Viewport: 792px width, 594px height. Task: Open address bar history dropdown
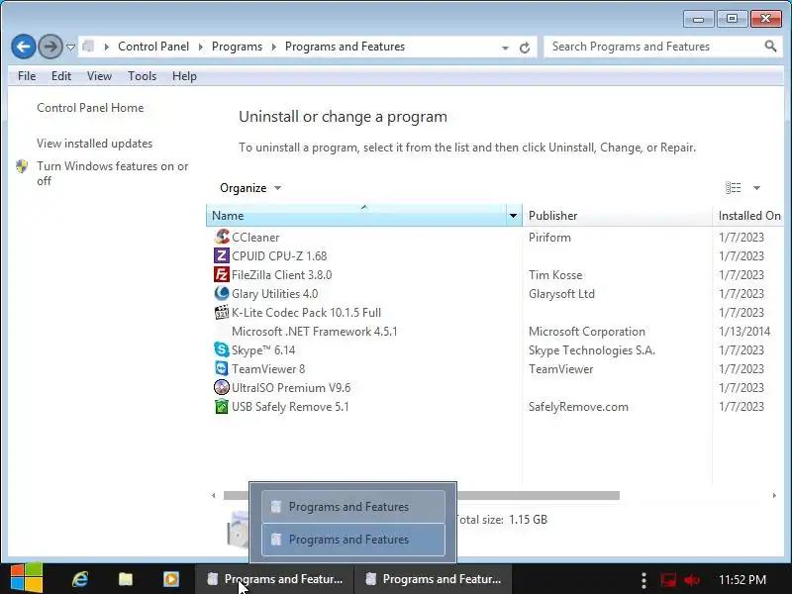[505, 48]
